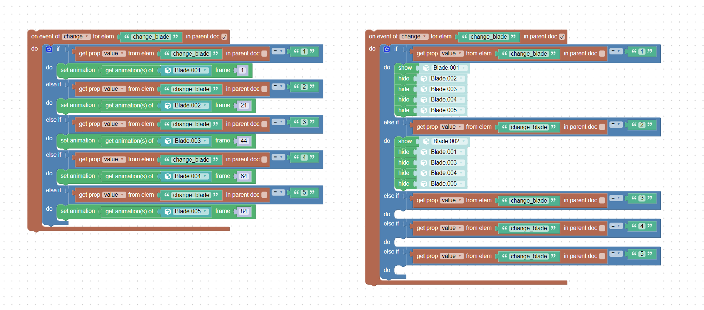This screenshot has width=704, height=310.
Task: Open the gear settings on the right if block
Action: coord(387,49)
